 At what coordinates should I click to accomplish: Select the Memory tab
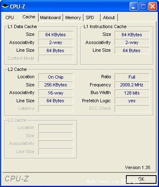click(73, 18)
